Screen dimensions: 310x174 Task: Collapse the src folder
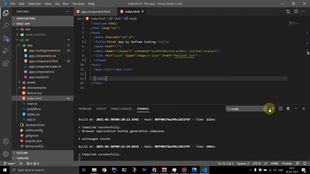tap(43, 40)
